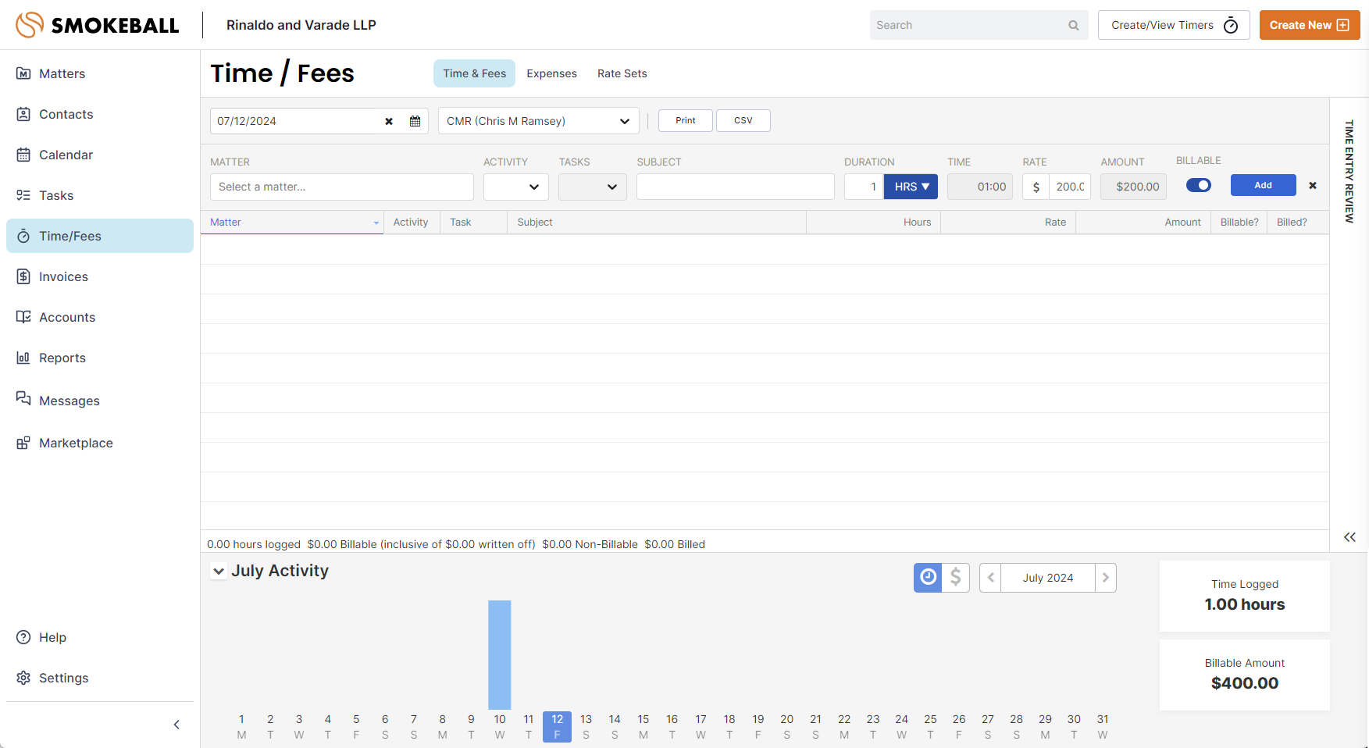Toggle the Billable switch
Viewport: 1369px width, 748px height.
(x=1199, y=185)
